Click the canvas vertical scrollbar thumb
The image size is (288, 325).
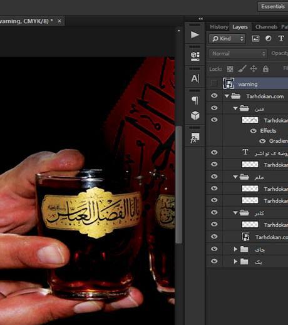point(178,185)
